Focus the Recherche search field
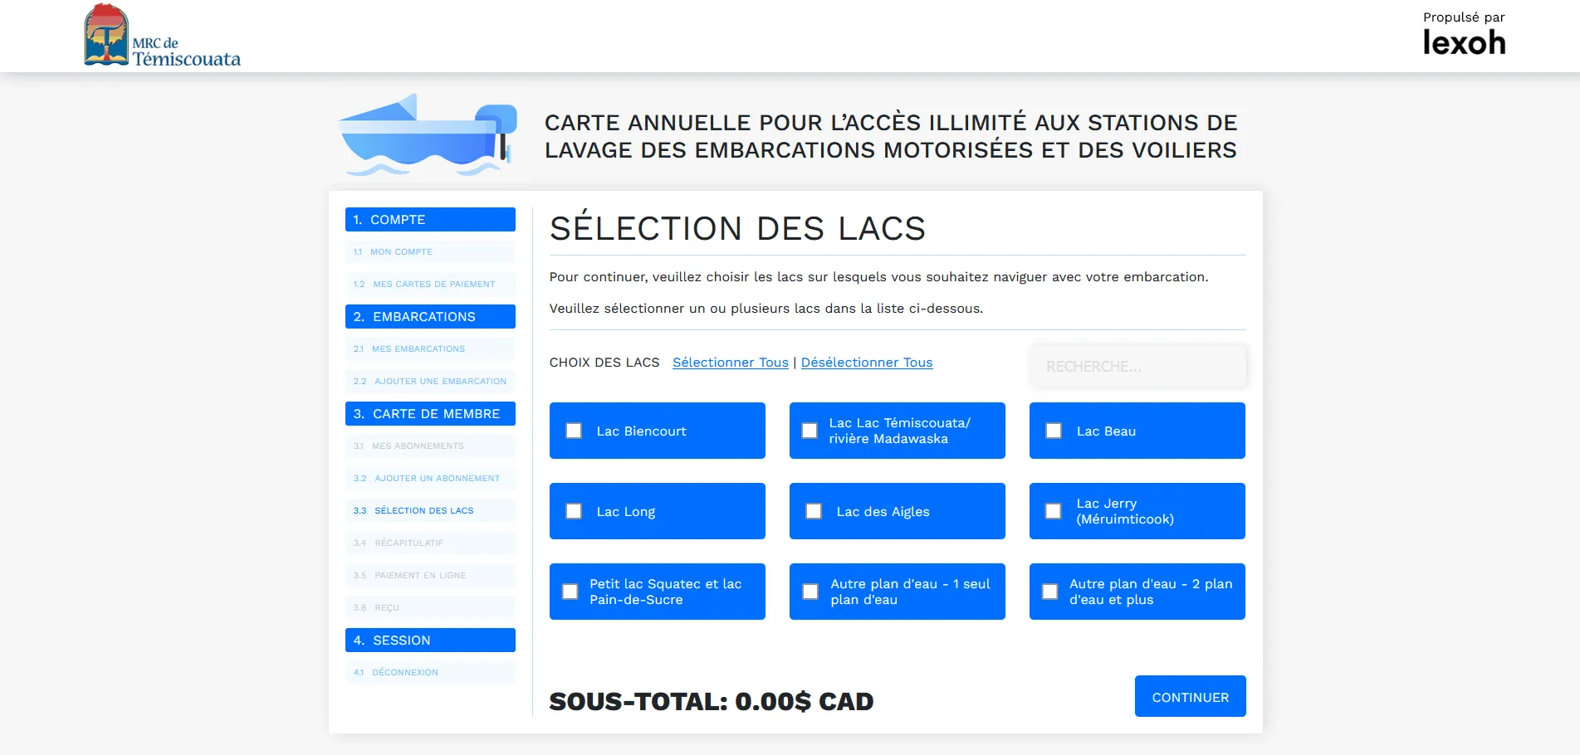This screenshot has width=1580, height=755. click(x=1137, y=366)
